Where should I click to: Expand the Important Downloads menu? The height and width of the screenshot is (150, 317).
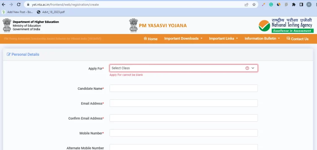coord(183,39)
